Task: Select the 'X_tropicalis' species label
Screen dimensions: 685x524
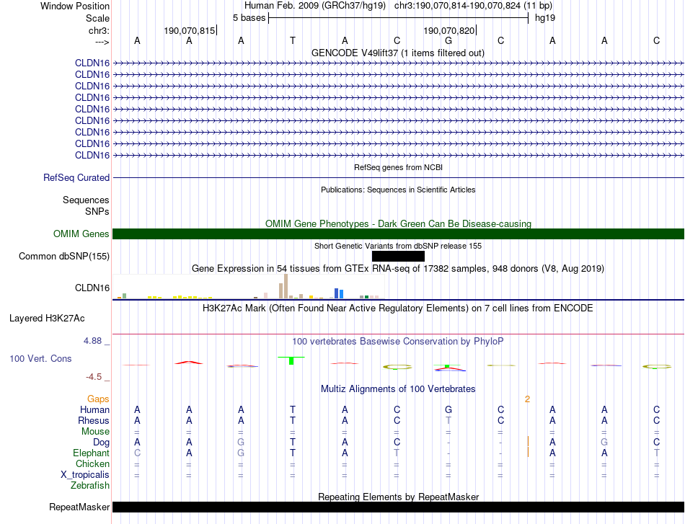Action: coord(85,475)
